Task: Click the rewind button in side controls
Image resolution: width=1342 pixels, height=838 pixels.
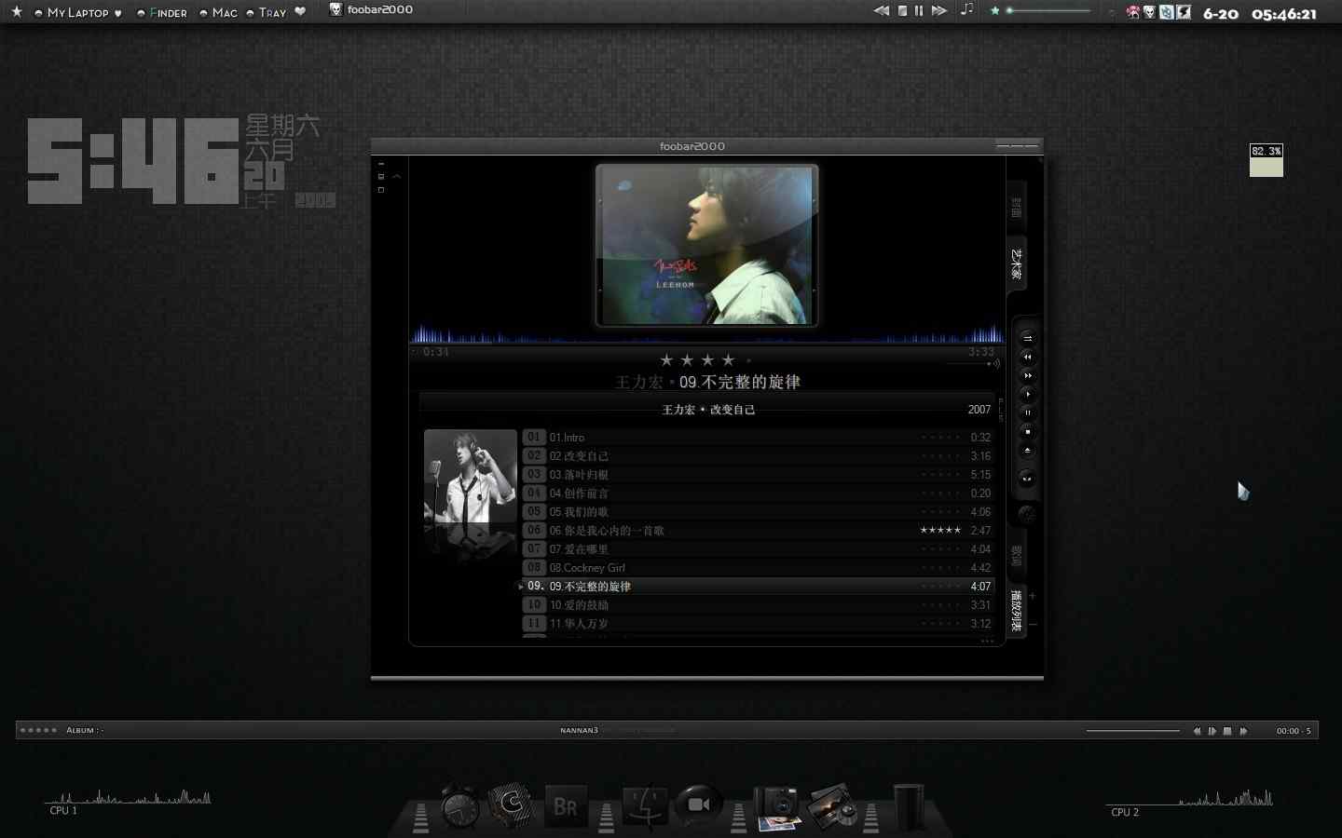Action: pyautogui.click(x=1028, y=357)
